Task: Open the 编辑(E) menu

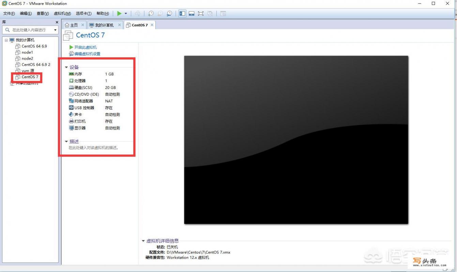Action: click(x=26, y=14)
